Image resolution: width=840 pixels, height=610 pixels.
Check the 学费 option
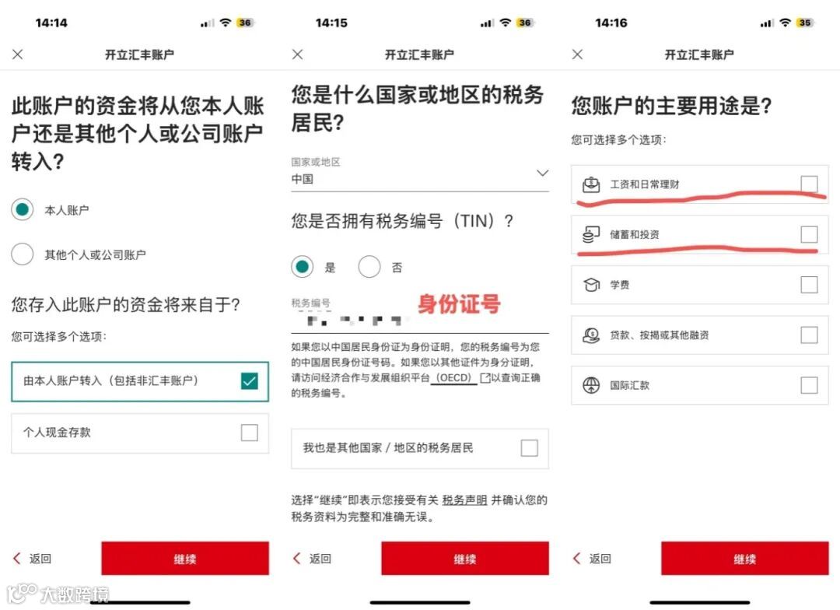point(809,285)
